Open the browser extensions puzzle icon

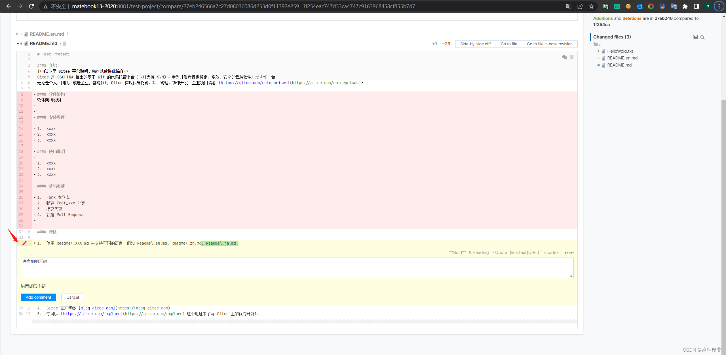[x=685, y=6]
